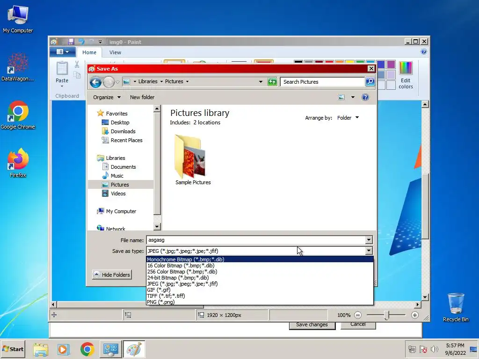
Task: Launch Firefox from the desktop
Action: coord(18,163)
